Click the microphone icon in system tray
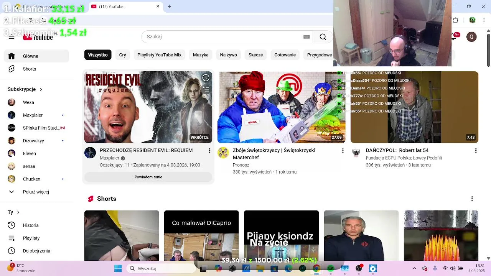This screenshot has height=276, width=491. [x=435, y=269]
